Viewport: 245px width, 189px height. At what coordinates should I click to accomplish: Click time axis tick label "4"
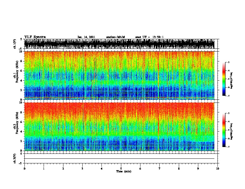[102, 169]
